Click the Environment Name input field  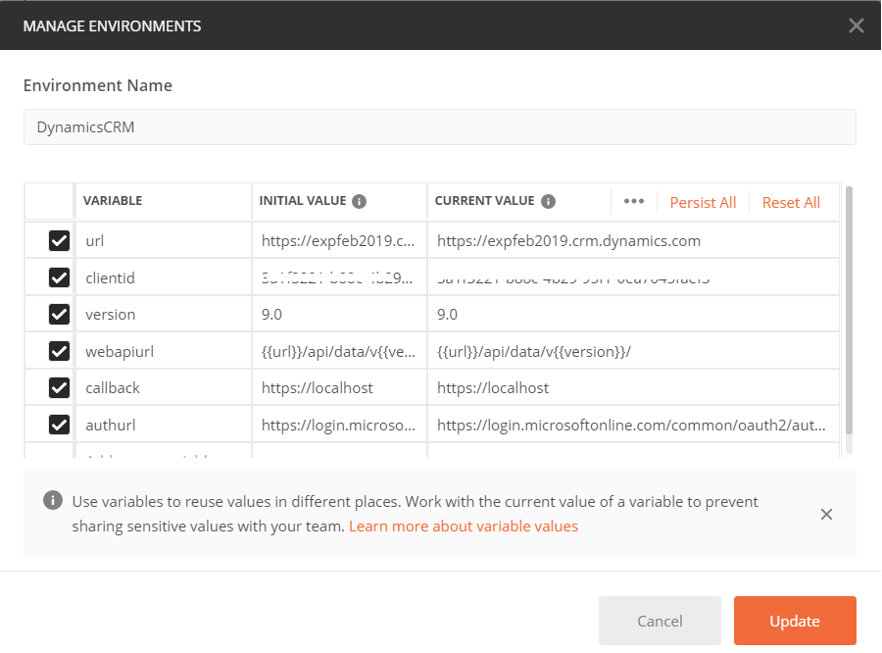click(x=439, y=127)
